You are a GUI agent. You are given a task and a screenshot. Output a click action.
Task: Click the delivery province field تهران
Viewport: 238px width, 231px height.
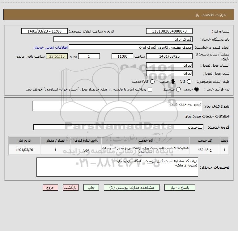coord(169,65)
